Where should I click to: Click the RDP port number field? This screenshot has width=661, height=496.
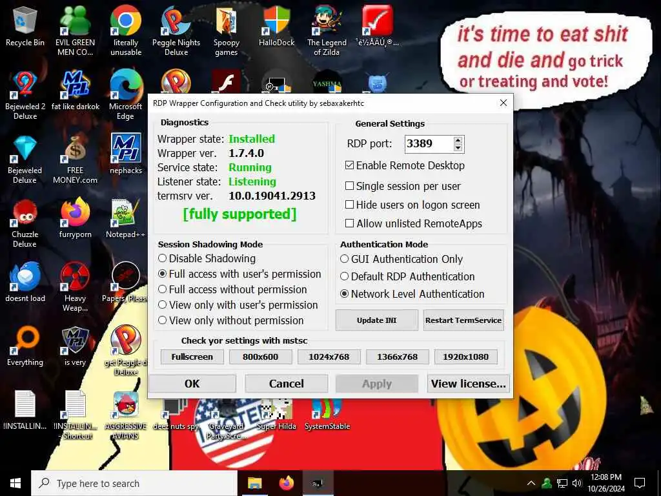point(429,144)
